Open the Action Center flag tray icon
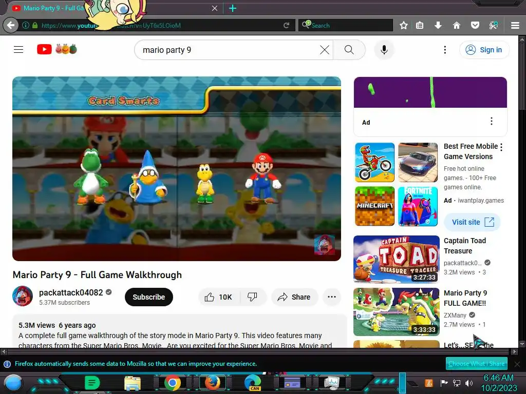Image resolution: width=526 pixels, height=394 pixels. (x=444, y=383)
